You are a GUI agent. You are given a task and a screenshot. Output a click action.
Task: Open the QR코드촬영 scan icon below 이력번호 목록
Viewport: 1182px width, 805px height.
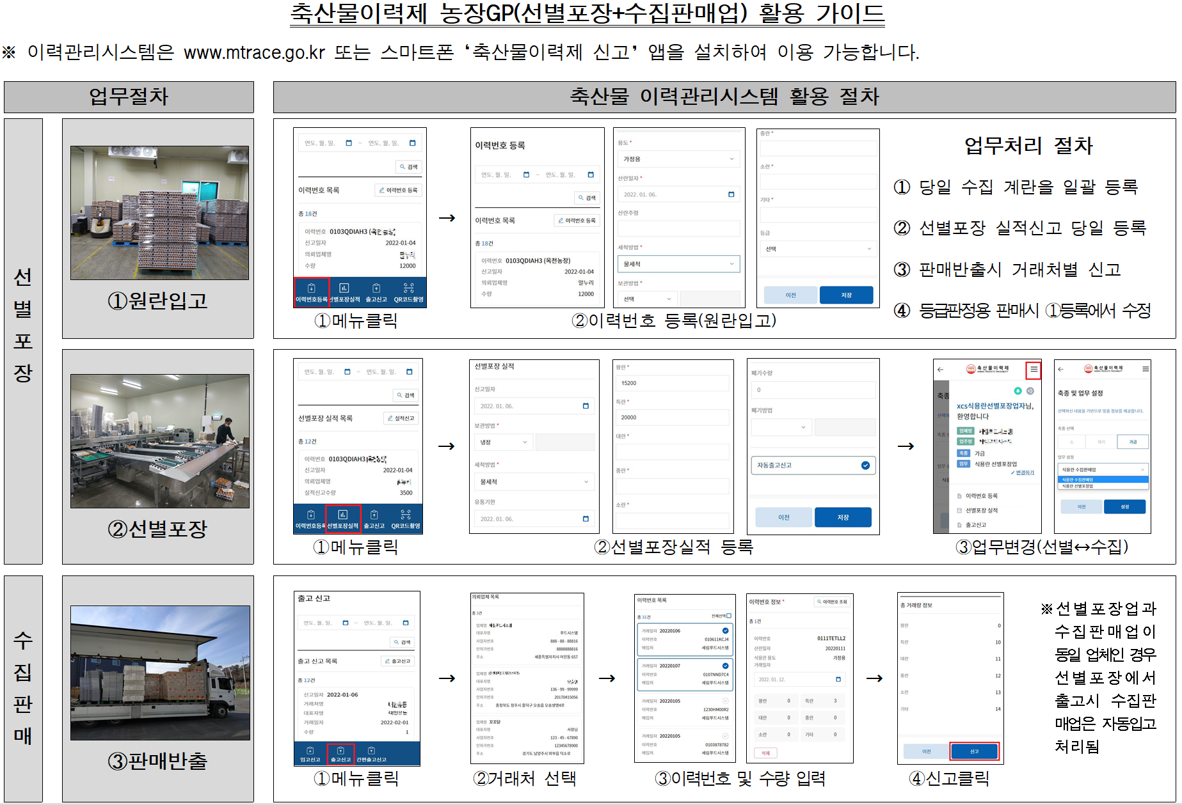tap(408, 288)
